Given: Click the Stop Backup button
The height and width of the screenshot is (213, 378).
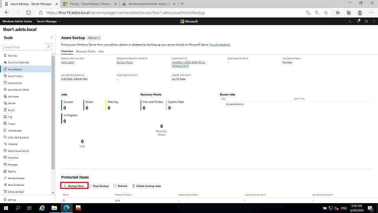Looking at the screenshot, I should 99,186.
